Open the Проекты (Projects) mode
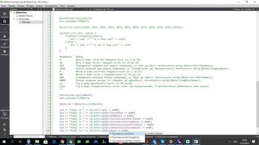259x145 pixels. (4, 45)
